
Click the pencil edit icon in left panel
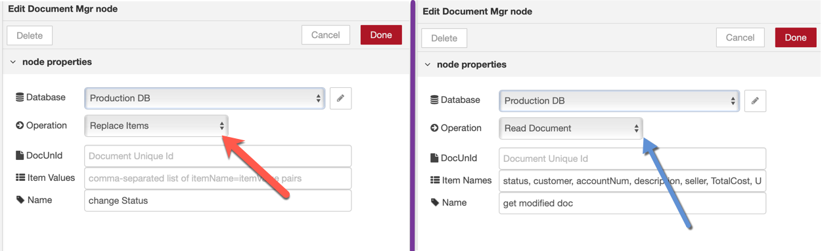tap(340, 98)
